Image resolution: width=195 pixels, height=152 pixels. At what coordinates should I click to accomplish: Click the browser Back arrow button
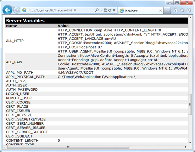[x=7, y=10]
